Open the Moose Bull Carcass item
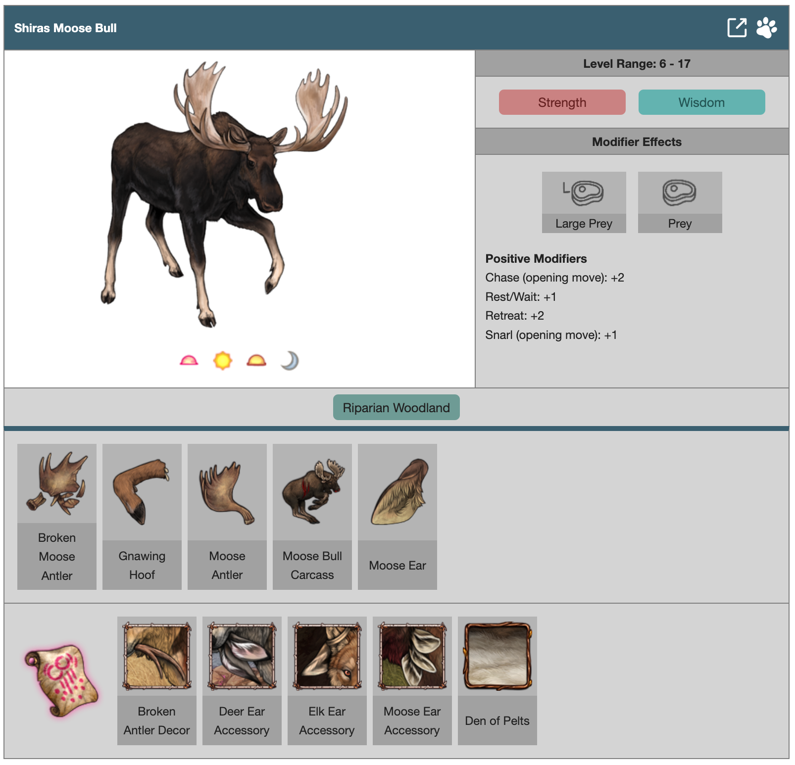Screen dimensions: 795x765 (312, 516)
